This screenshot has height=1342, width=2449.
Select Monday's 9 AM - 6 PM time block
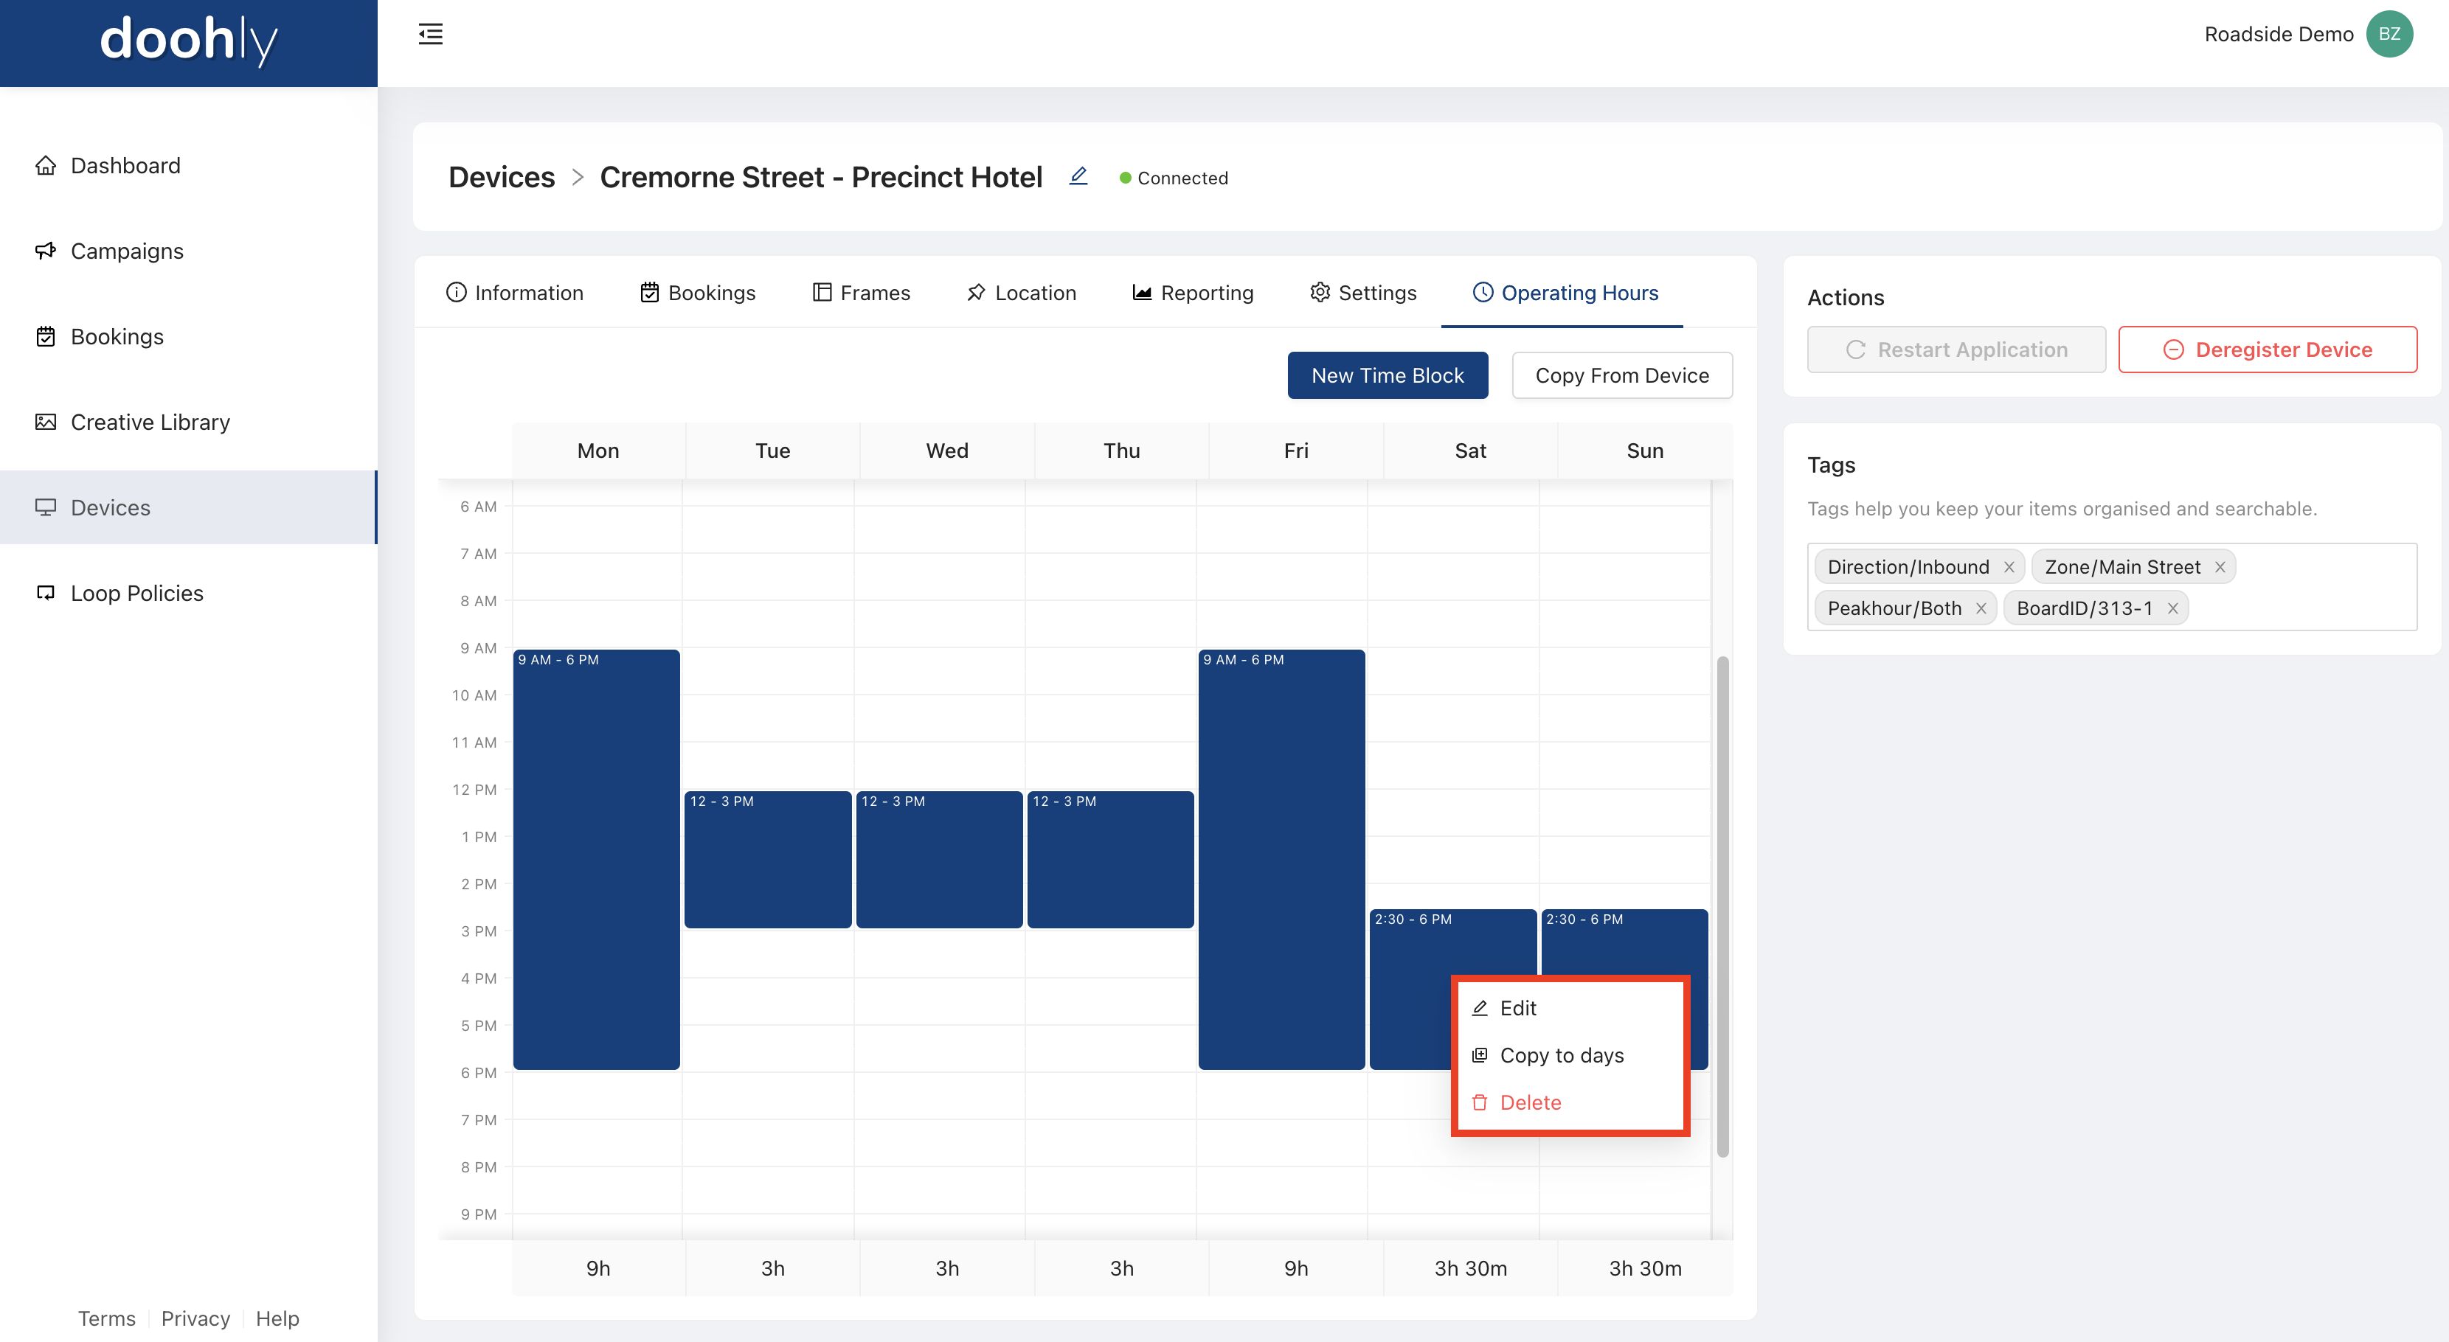[596, 861]
